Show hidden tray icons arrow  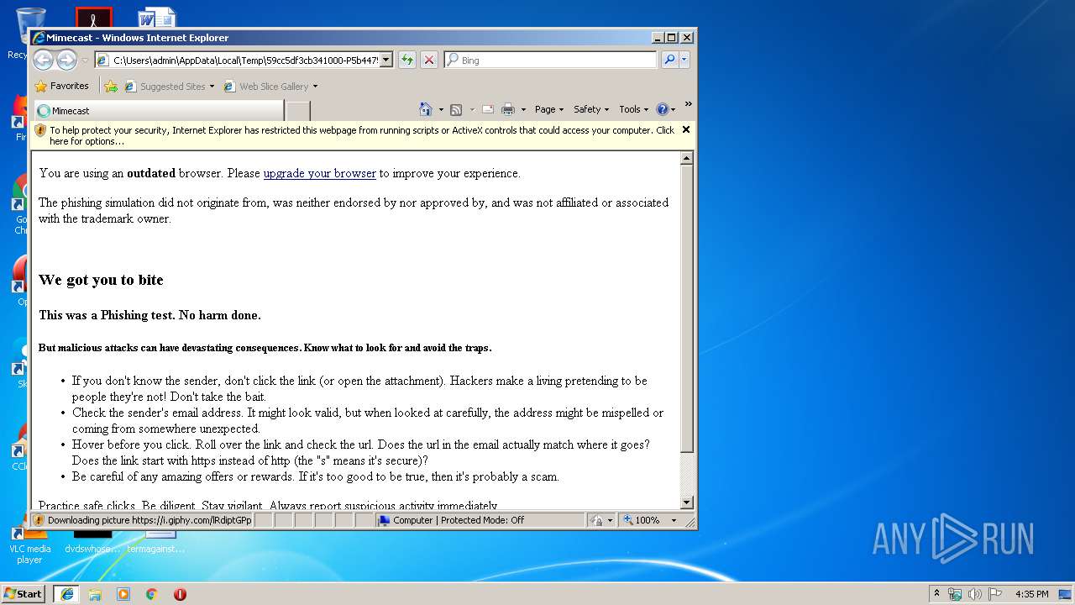coord(937,593)
